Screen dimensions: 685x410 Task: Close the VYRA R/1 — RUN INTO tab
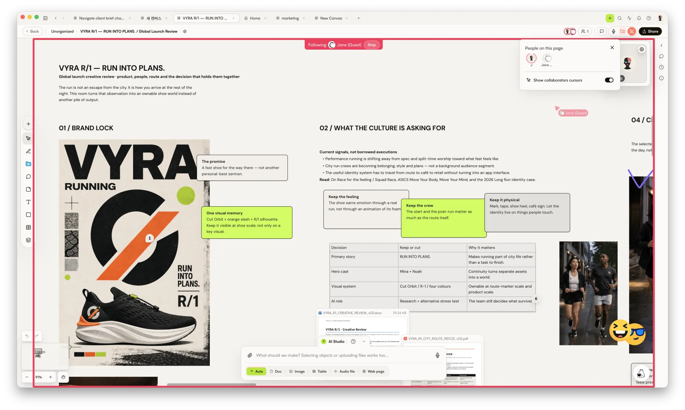(233, 18)
